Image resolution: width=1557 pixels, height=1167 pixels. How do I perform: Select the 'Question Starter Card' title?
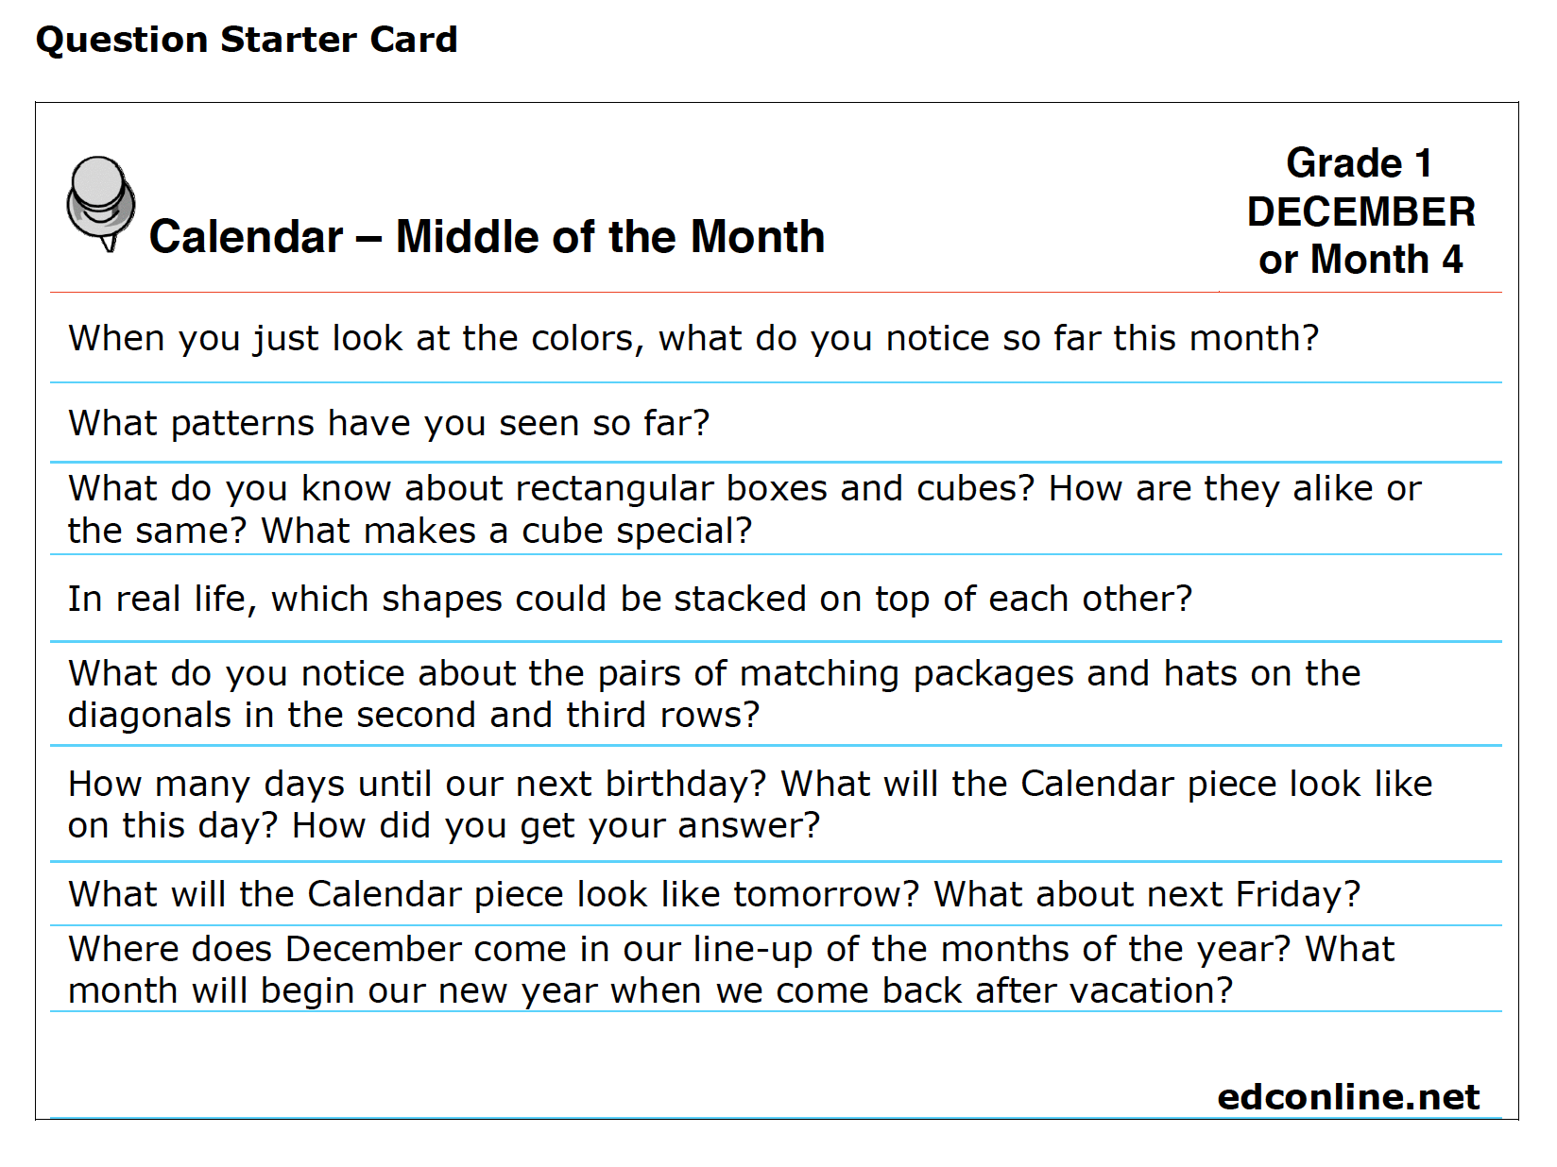tap(247, 41)
